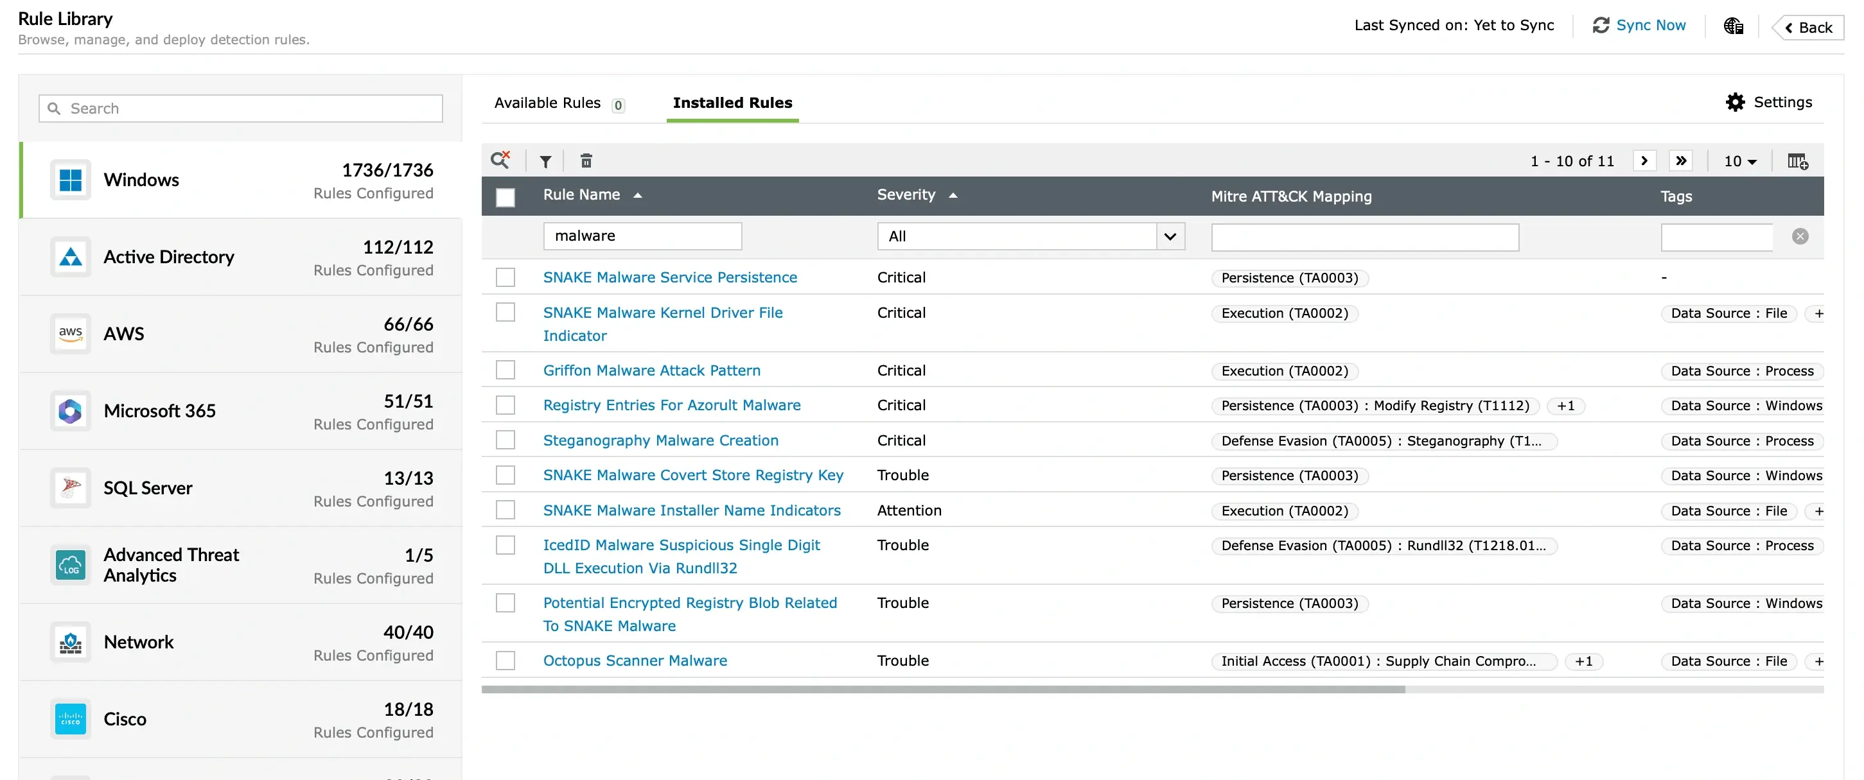Open SNAKE Malware Installer Name Indicators rule
This screenshot has height=780, width=1864.
click(x=692, y=510)
